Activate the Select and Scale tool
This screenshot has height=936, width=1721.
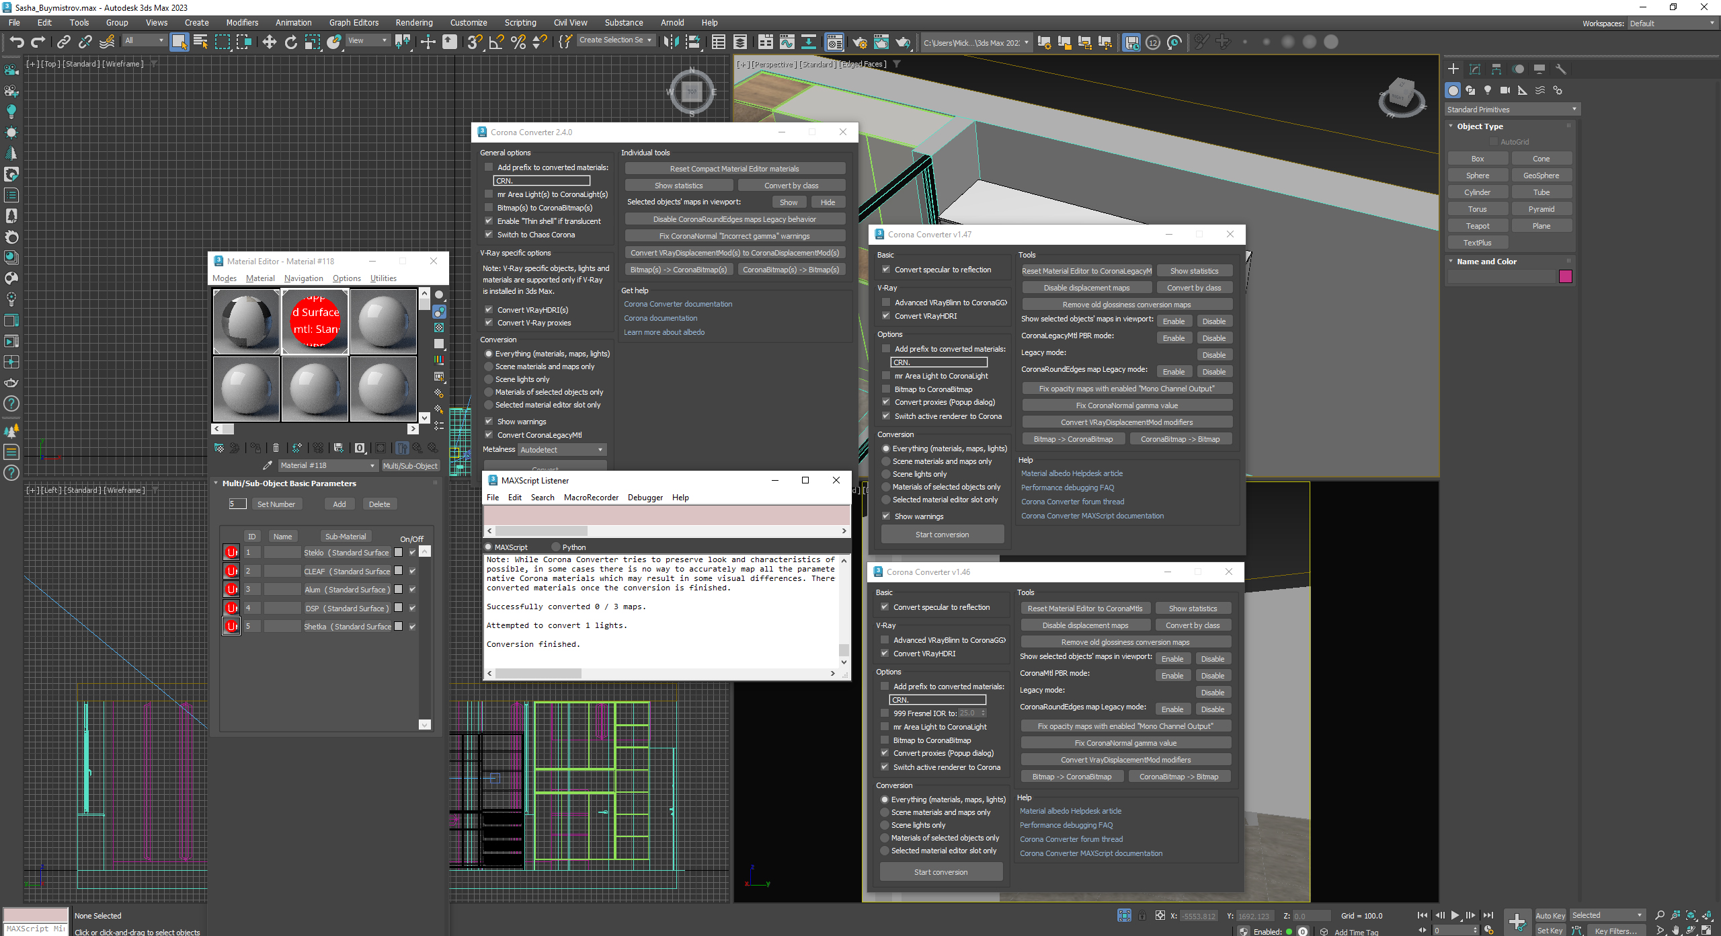(312, 42)
